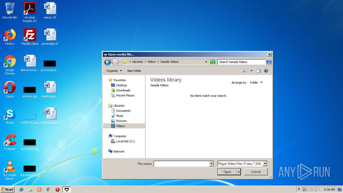Expand the address bar history dropdown
This screenshot has height=193, width=343.
tap(206, 62)
